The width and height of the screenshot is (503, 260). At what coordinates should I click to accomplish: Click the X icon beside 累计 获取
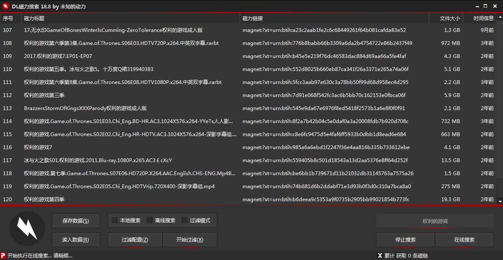coord(380,255)
